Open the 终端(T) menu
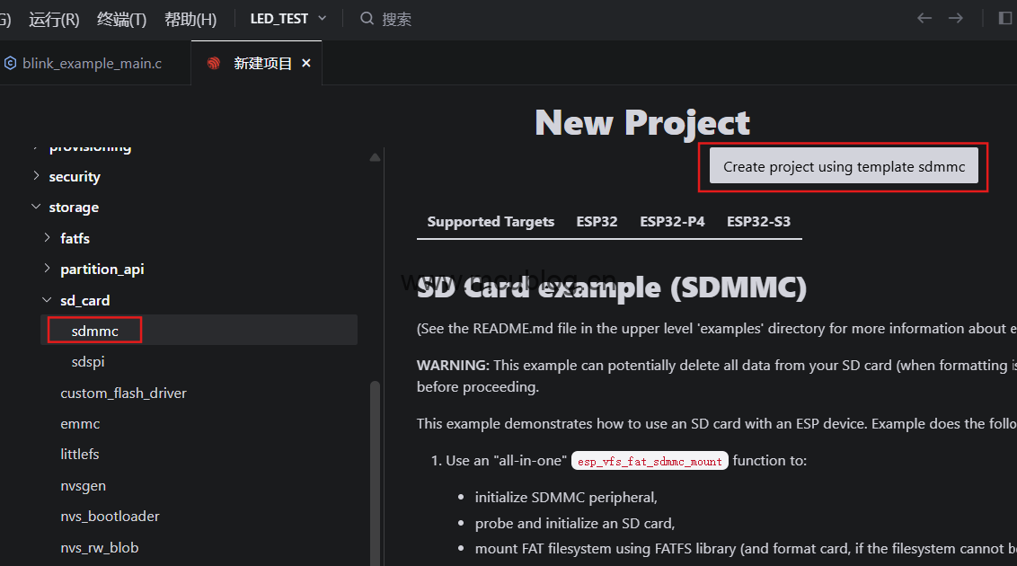 point(121,19)
